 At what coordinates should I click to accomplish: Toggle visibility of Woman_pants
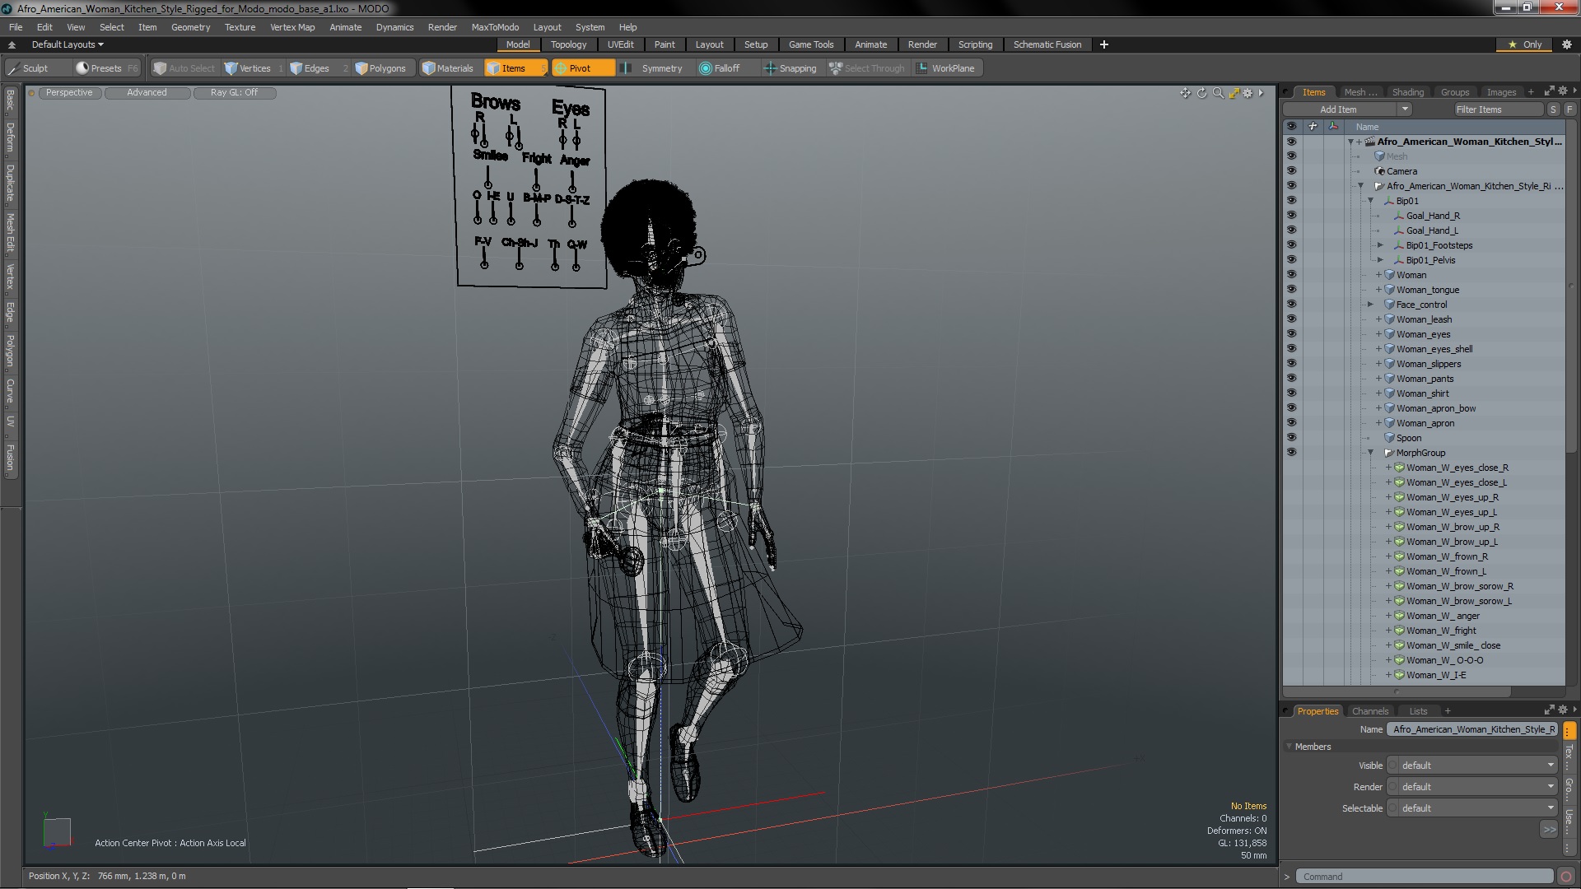[1291, 379]
